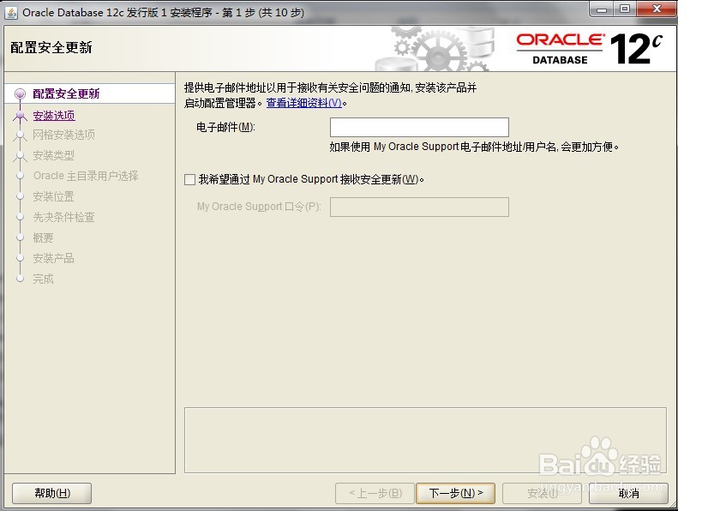The width and height of the screenshot is (702, 511).
Task: Click the 安装选项 step node icon
Action: coord(20,116)
